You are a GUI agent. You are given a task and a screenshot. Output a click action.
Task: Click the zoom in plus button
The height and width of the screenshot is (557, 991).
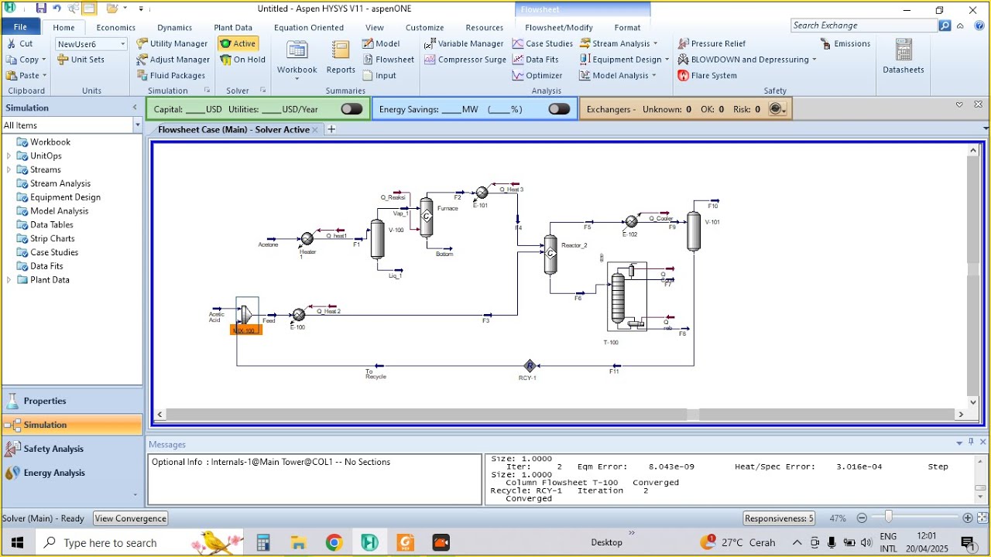(x=968, y=518)
